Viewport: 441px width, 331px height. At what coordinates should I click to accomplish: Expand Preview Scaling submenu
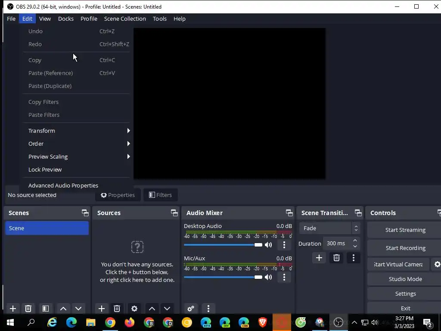[x=76, y=156]
